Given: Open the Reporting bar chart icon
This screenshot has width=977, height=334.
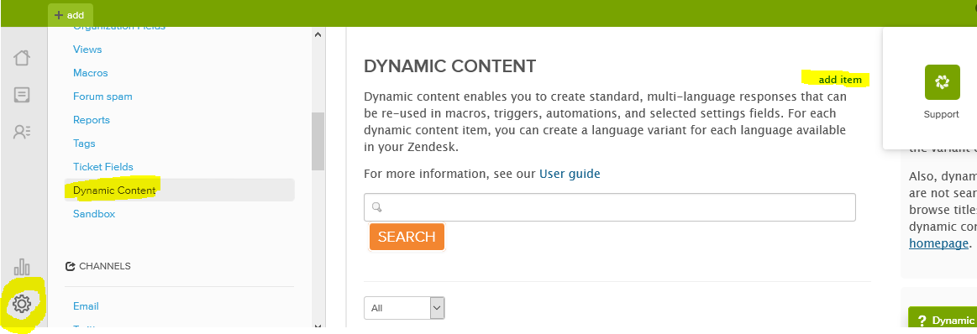Looking at the screenshot, I should [x=22, y=267].
